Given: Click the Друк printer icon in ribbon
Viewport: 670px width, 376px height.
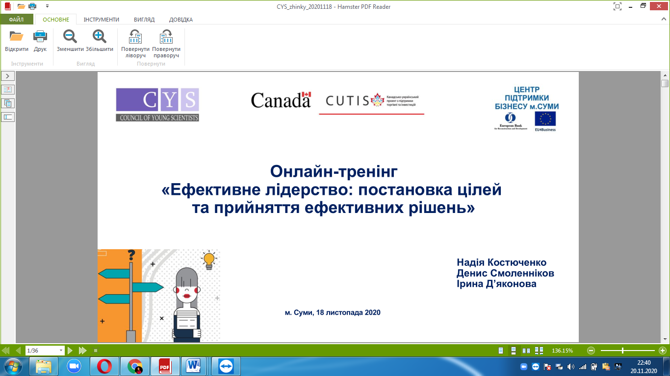Looking at the screenshot, I should [40, 36].
